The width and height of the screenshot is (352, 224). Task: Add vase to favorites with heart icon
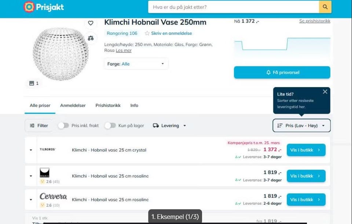(91, 23)
